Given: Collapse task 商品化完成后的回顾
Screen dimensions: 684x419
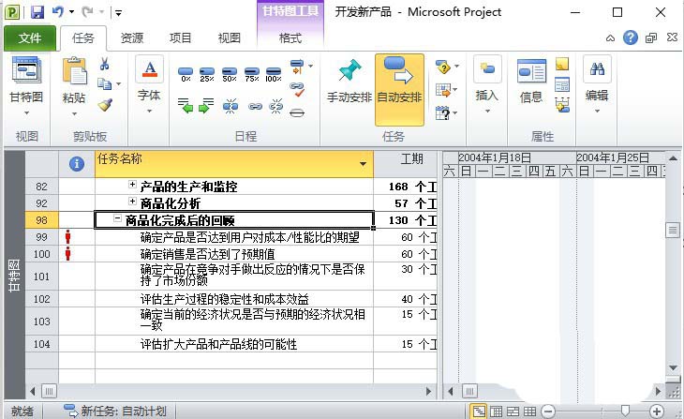Looking at the screenshot, I should [117, 218].
